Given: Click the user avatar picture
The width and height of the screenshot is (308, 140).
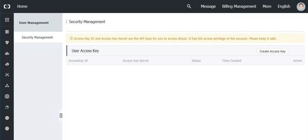Looking at the screenshot, I should click(301, 6).
